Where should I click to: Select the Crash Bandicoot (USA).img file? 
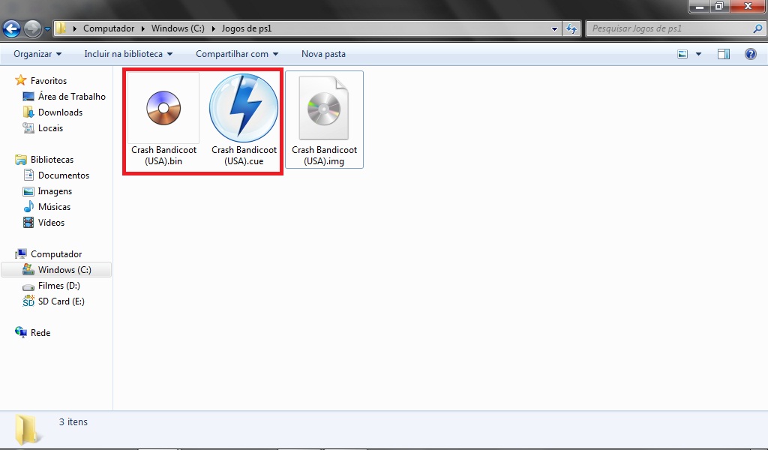324,120
